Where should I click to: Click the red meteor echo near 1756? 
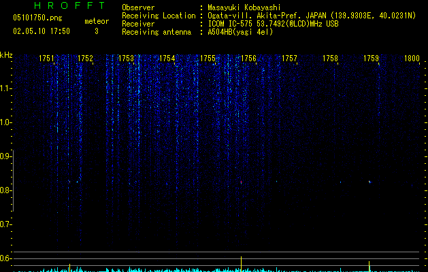pos(241,182)
